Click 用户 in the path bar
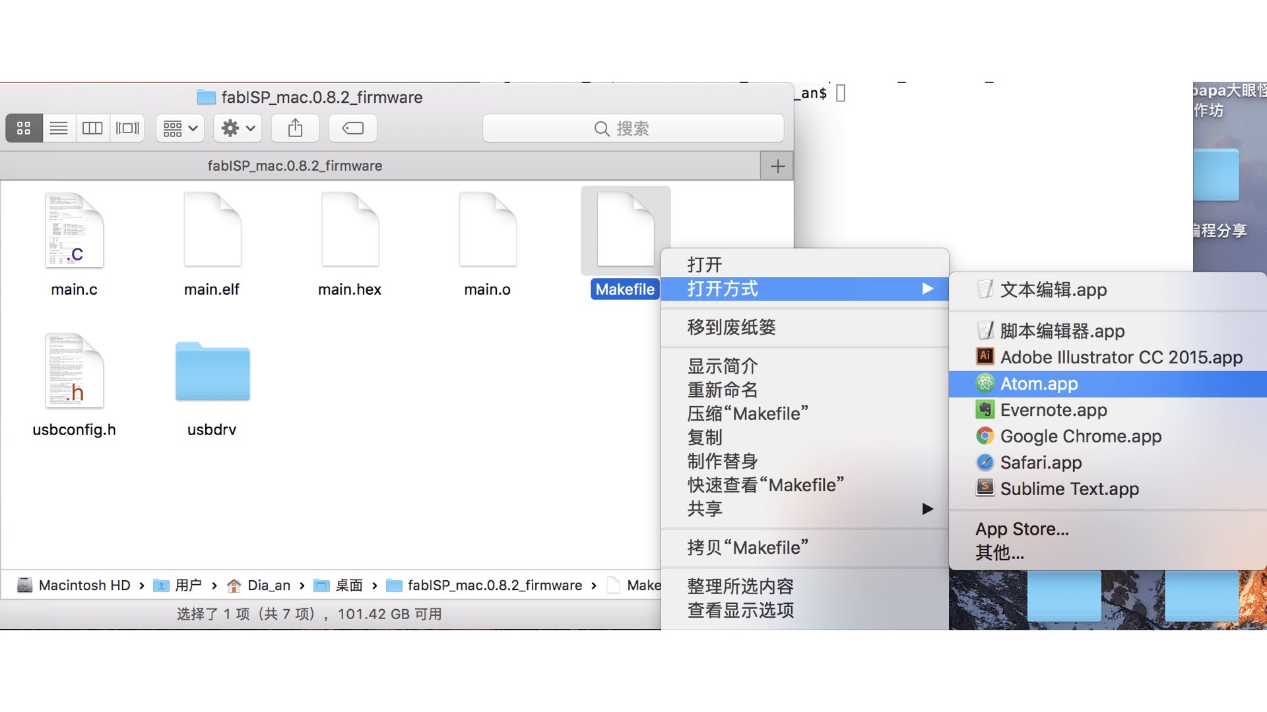This screenshot has width=1267, height=712. [x=178, y=585]
